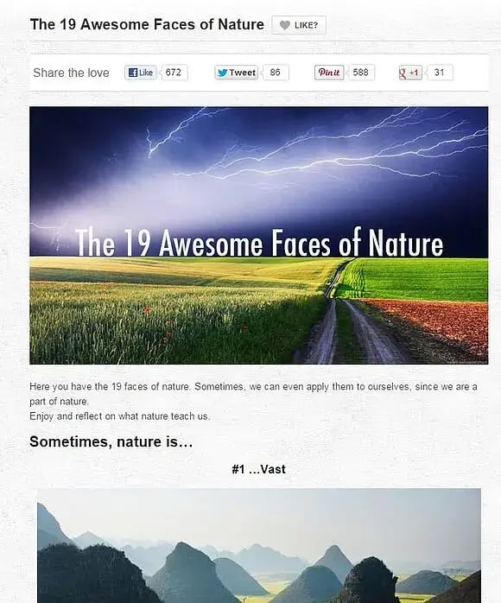Click the Google g logo icon
The image size is (501, 603).
[x=403, y=73]
